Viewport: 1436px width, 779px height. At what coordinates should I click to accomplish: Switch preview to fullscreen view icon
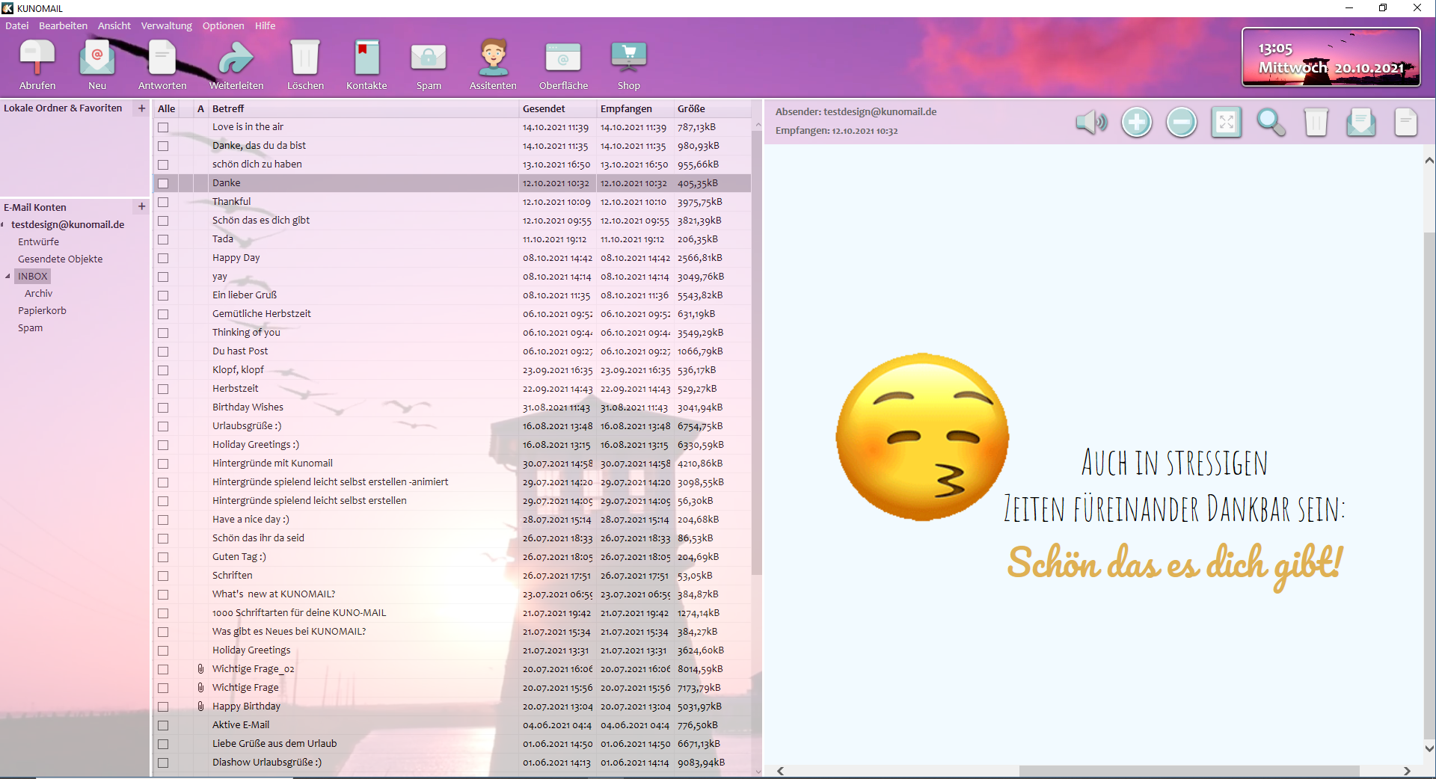click(1227, 122)
